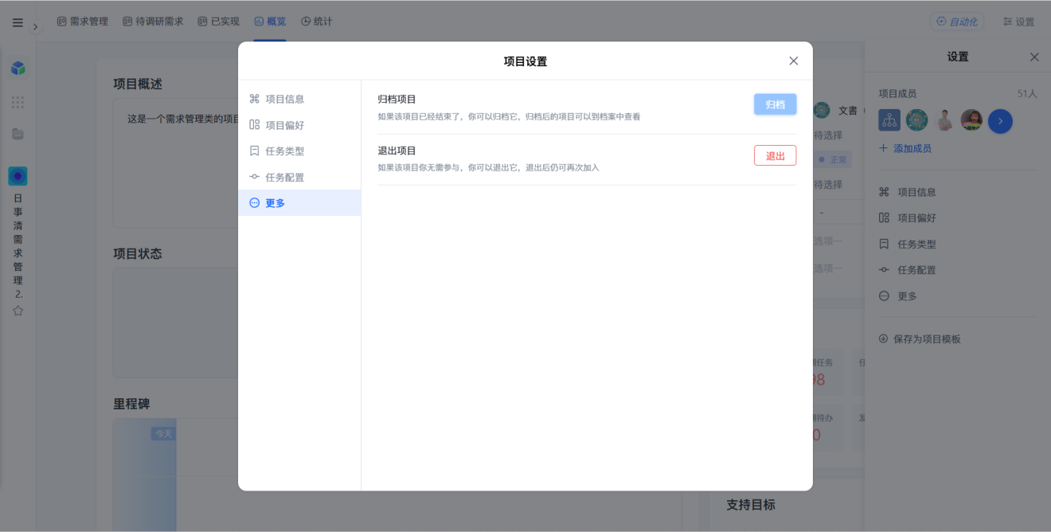This screenshot has width=1051, height=532.
Task: Open 项目偏好 in right settings panel
Action: [908, 217]
